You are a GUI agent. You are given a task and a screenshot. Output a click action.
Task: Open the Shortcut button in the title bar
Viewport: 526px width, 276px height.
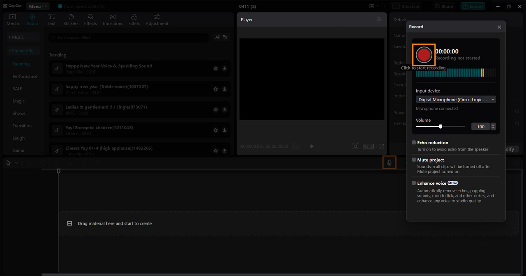407,6
